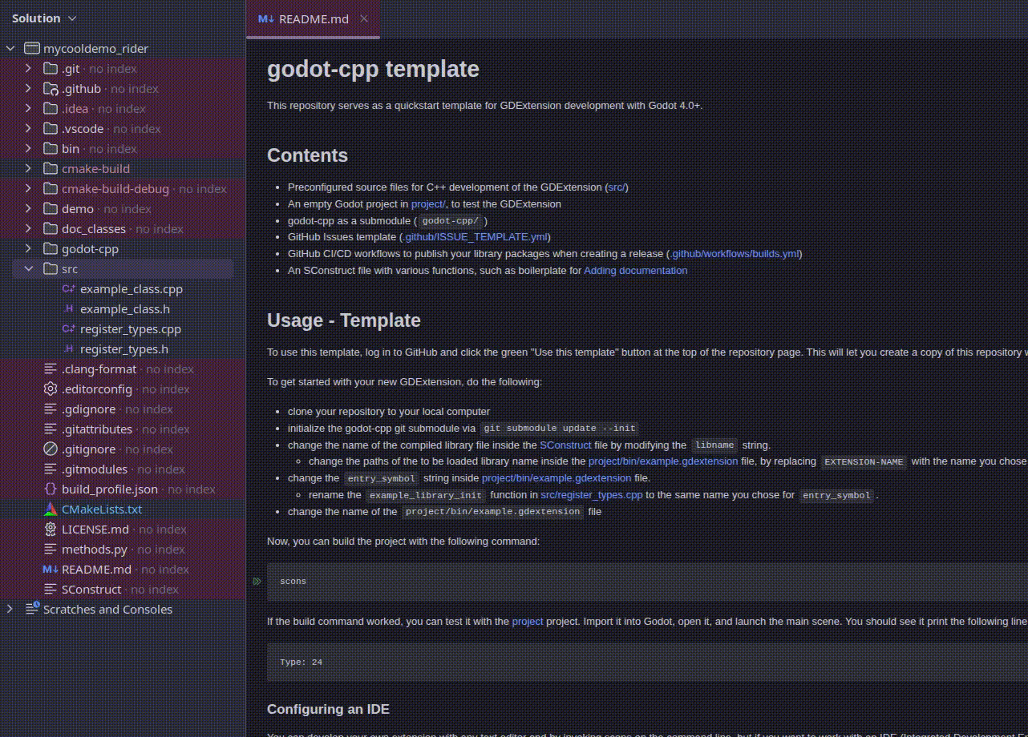Select CMakeLists.txt in the tree
1028x737 pixels.
(102, 509)
